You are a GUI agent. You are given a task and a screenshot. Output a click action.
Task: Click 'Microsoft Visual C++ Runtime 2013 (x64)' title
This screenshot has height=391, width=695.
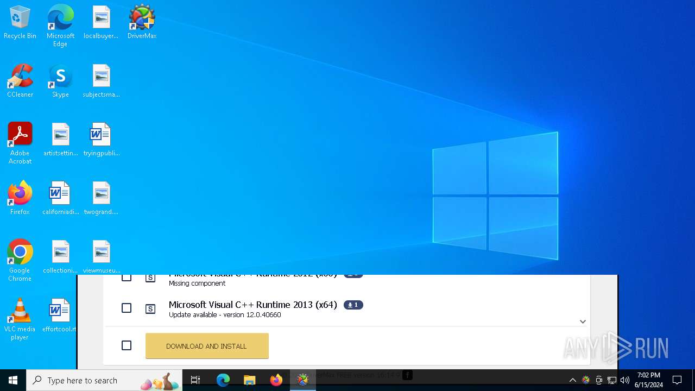[253, 305]
